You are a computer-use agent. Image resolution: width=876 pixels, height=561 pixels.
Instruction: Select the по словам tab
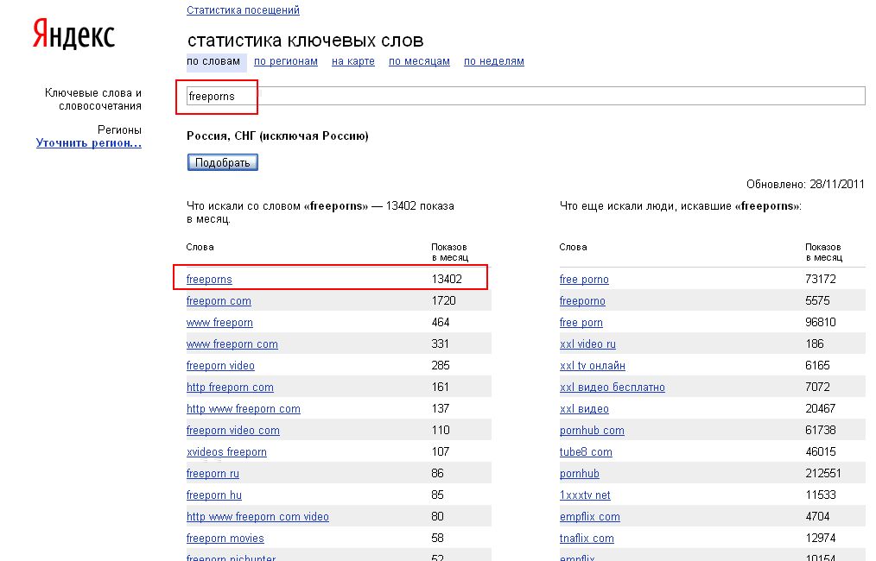213,61
